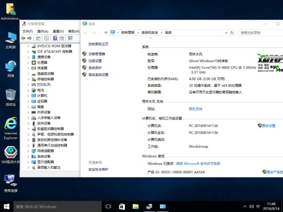The image size is (283, 212).
Task: Open File Explorer from the taskbar
Action: (135, 206)
